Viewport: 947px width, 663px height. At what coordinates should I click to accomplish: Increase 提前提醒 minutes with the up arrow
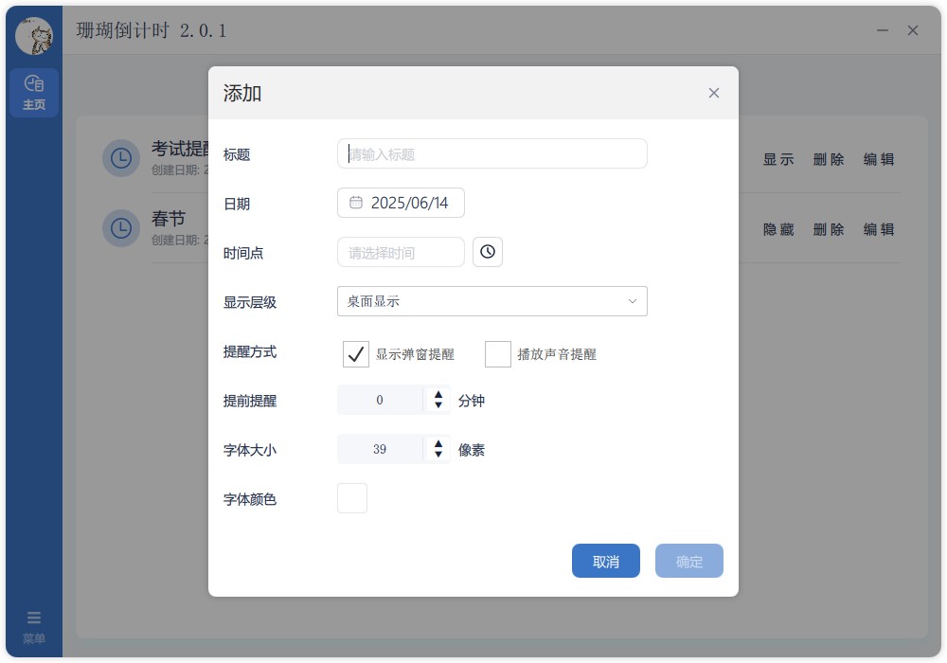pos(438,394)
